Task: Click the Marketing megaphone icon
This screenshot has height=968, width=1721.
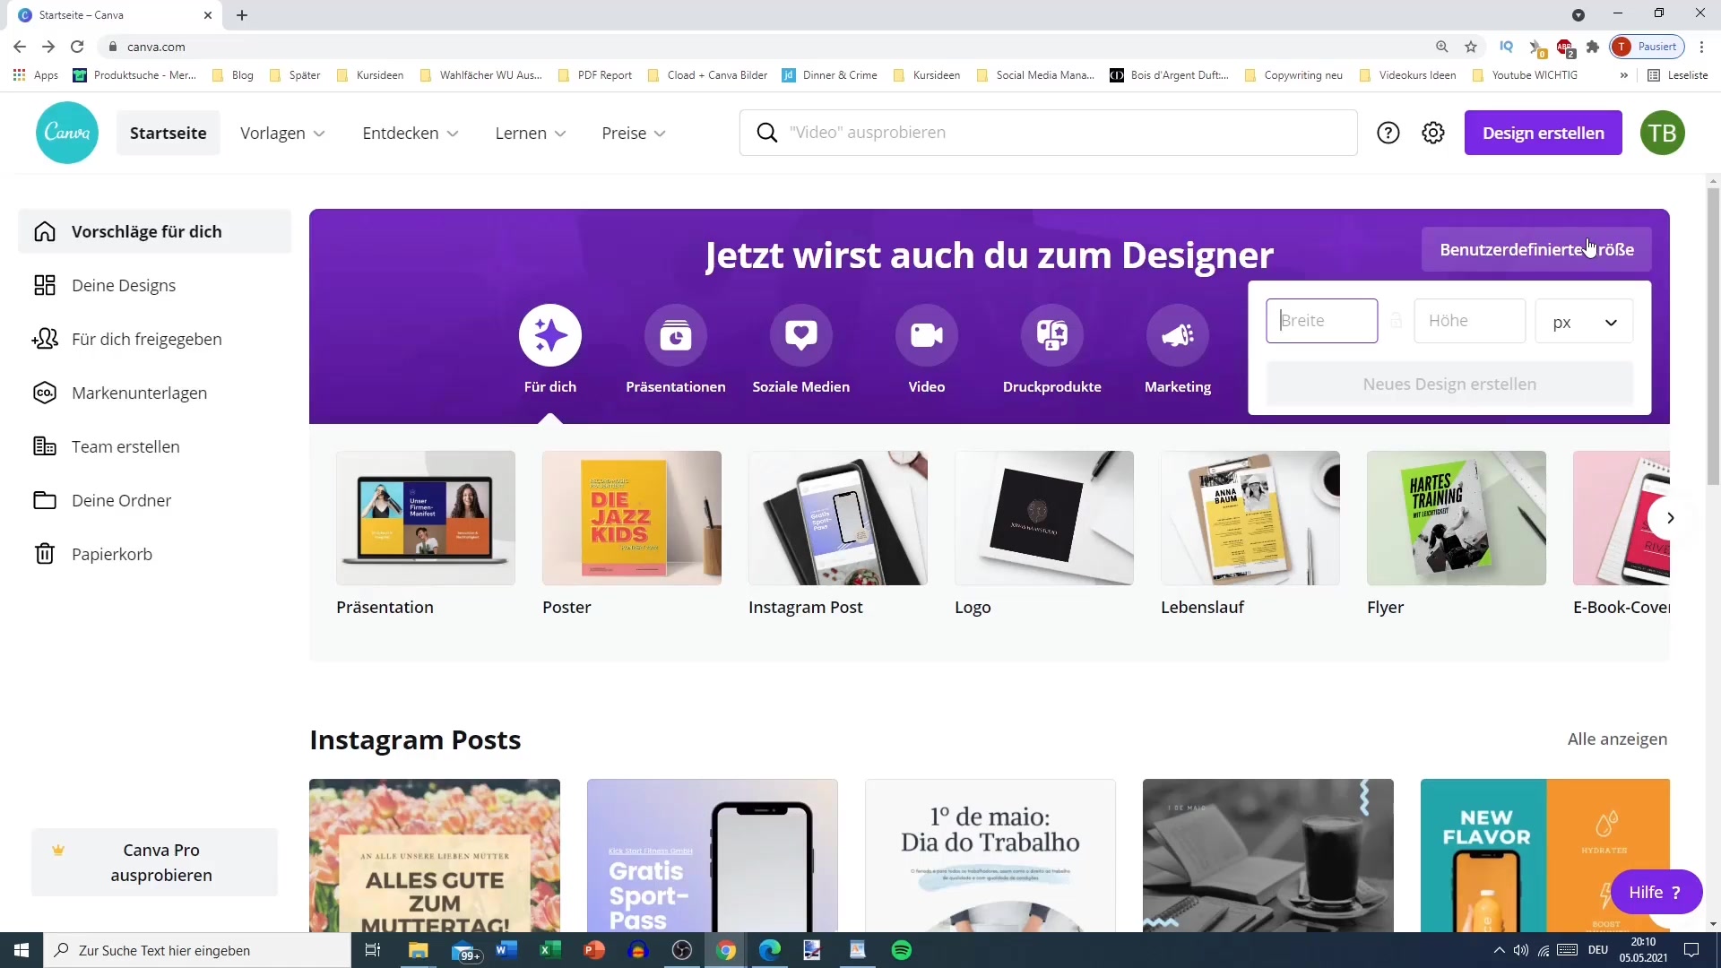Action: click(x=1177, y=335)
